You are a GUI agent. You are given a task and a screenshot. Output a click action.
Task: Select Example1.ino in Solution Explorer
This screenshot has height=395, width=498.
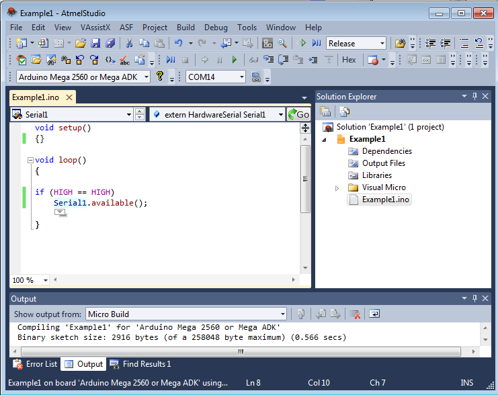point(385,200)
